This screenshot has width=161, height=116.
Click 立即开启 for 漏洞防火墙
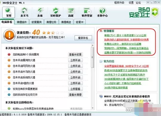click(75, 60)
